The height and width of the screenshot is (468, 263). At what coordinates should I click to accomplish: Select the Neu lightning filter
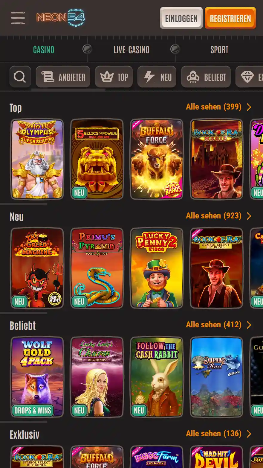coord(157,77)
